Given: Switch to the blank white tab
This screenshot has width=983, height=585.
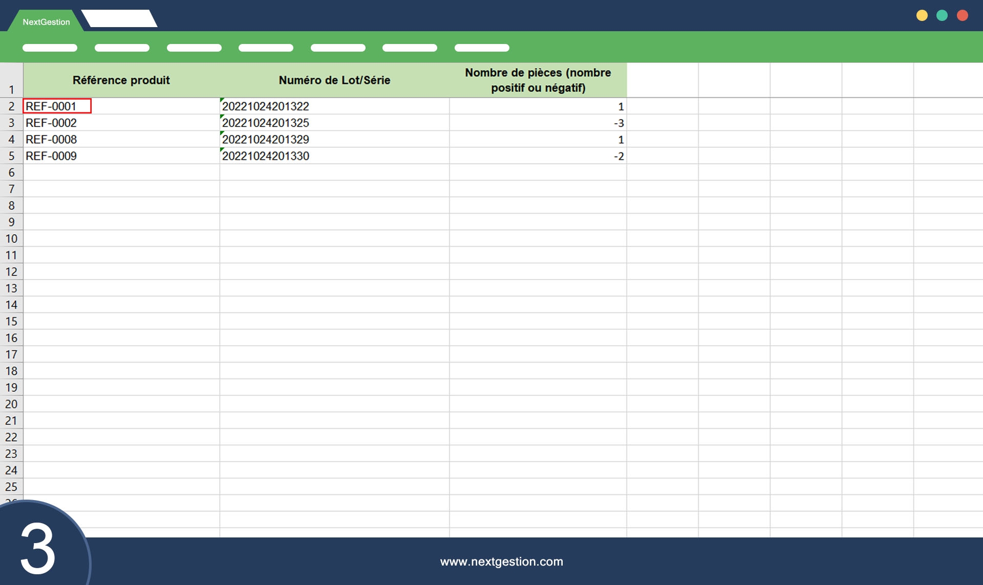Looking at the screenshot, I should point(119,18).
